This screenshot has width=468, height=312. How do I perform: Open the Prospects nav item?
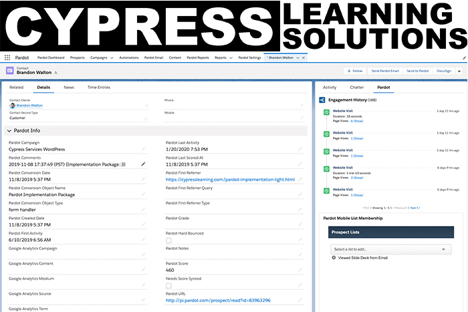coord(78,58)
